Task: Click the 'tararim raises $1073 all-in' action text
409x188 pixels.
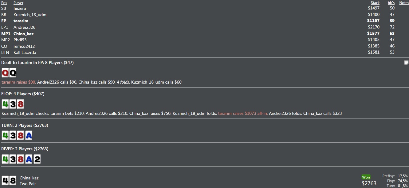Action: (243, 113)
